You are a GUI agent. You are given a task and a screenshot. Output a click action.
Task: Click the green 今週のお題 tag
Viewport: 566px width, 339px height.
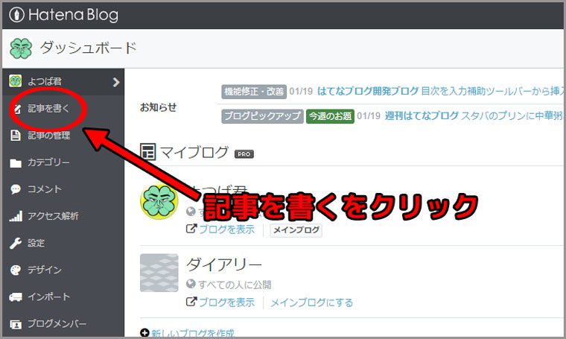click(x=330, y=116)
